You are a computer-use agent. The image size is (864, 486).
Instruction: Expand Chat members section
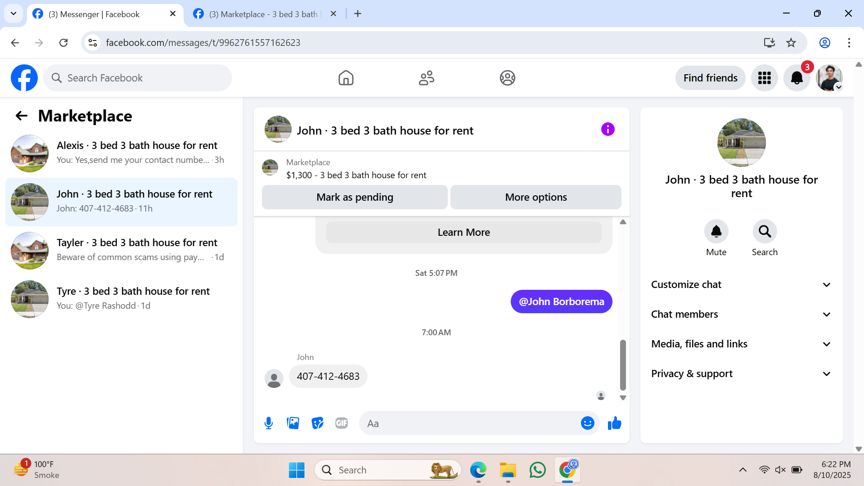[x=741, y=314]
